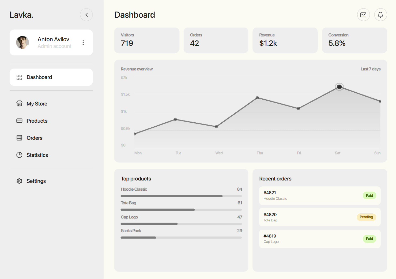This screenshot has height=279, width=396.
Task: Open the Last 7 days range selector
Action: point(371,69)
